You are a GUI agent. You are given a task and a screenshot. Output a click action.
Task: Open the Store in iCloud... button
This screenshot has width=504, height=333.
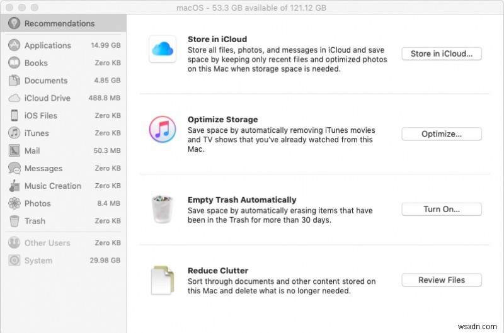442,54
